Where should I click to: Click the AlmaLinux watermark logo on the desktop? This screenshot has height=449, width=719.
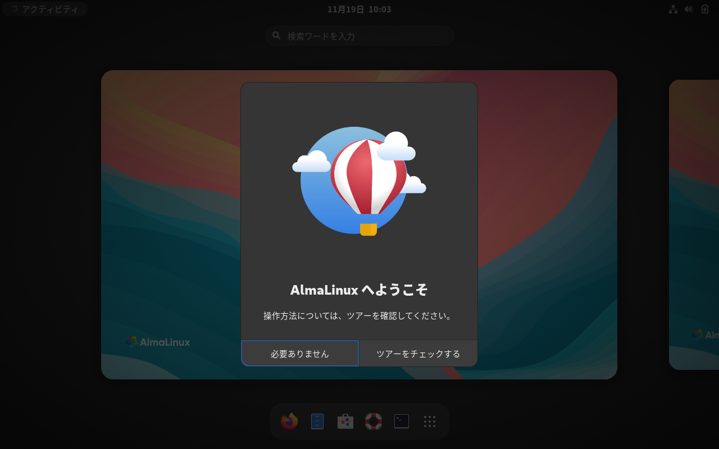coord(158,341)
